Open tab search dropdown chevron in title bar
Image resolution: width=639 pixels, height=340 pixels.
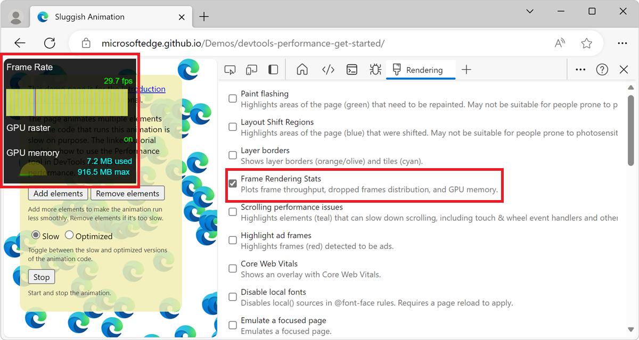click(x=530, y=11)
